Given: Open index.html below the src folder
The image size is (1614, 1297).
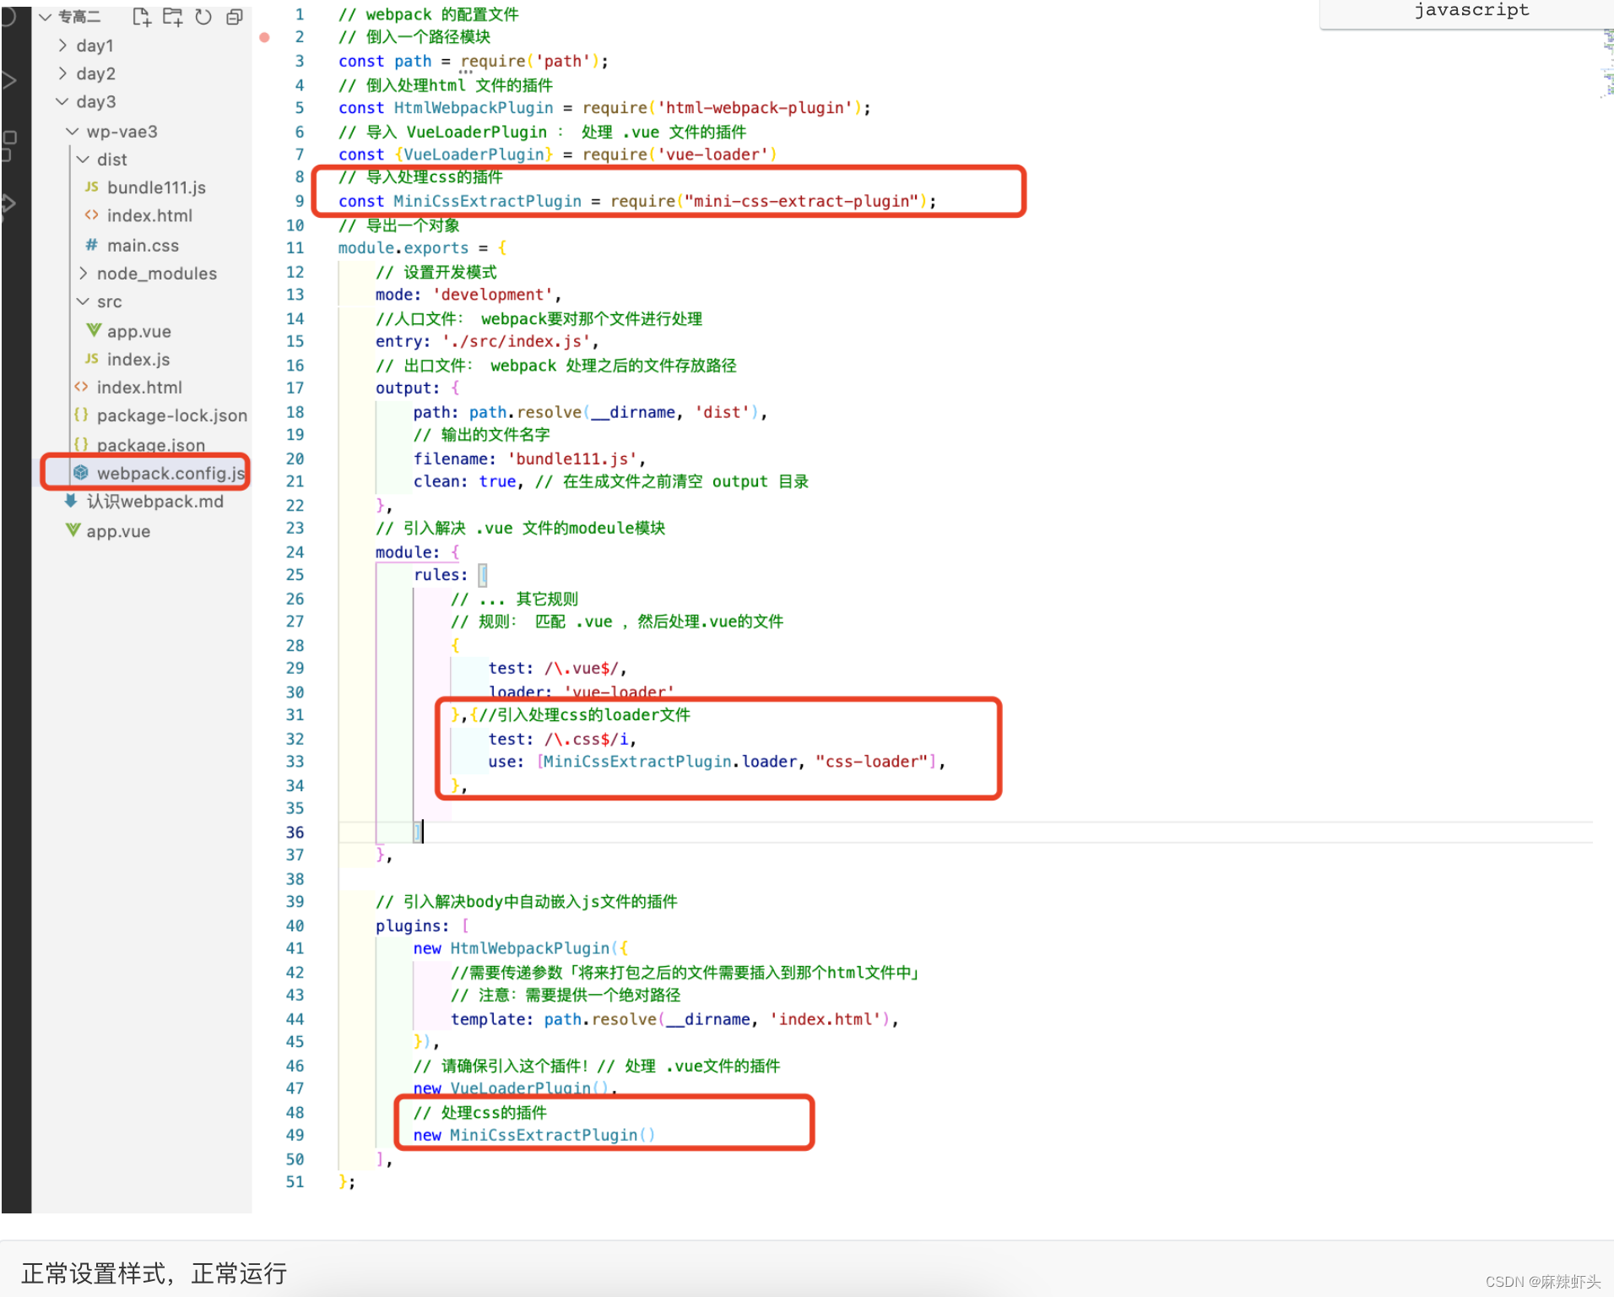Looking at the screenshot, I should (139, 387).
